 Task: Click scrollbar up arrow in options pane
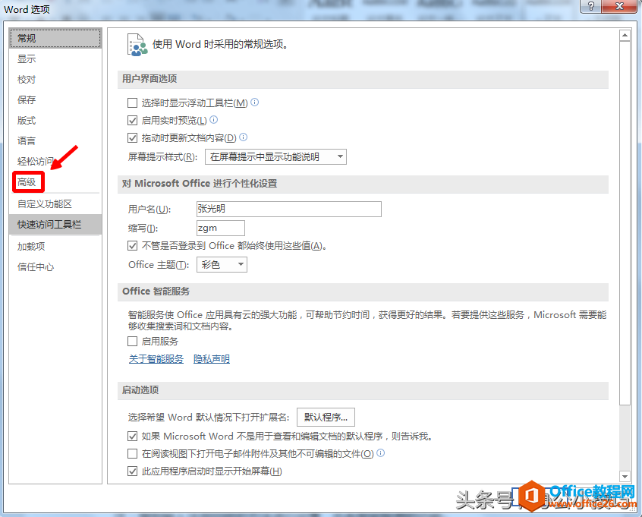click(625, 36)
